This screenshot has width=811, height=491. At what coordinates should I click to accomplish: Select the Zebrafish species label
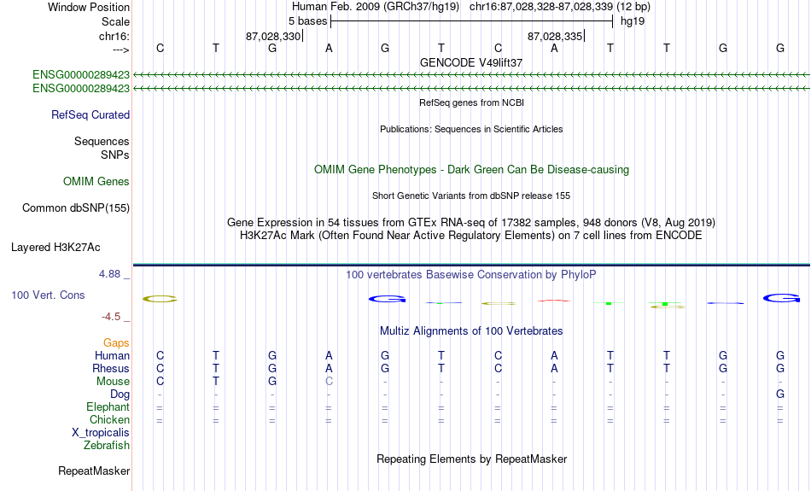[107, 445]
